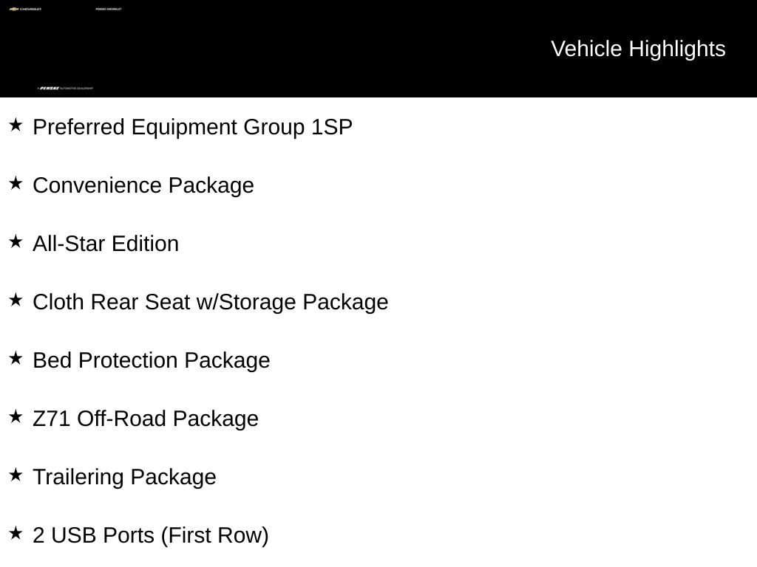The height and width of the screenshot is (567, 757).
Task: Click the star next to Trailering Package
Action: (x=16, y=475)
